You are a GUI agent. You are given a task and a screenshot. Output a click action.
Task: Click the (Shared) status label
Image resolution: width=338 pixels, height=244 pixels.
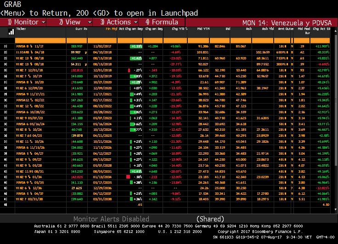click(210, 219)
